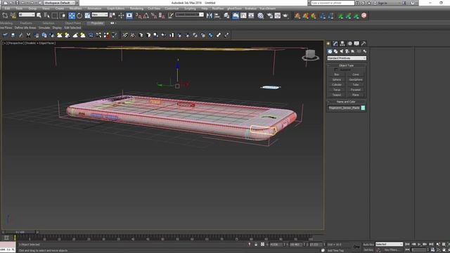Click the ViewCube in viewport
Image resolution: width=450 pixels, height=253 pixels.
[310, 55]
